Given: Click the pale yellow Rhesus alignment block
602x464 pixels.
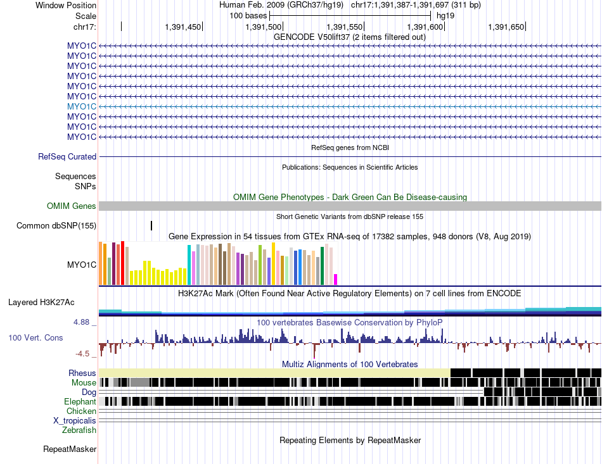Looking at the screenshot, I should coord(274,372).
